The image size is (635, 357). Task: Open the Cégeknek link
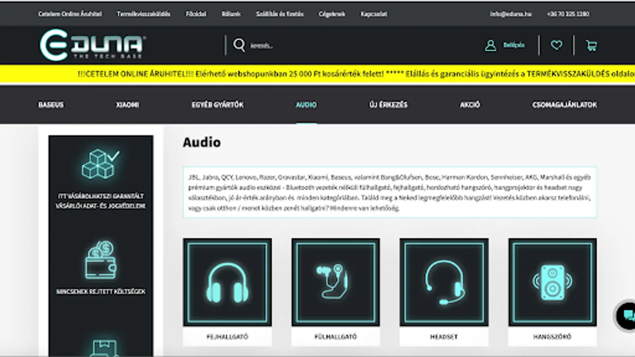click(332, 14)
